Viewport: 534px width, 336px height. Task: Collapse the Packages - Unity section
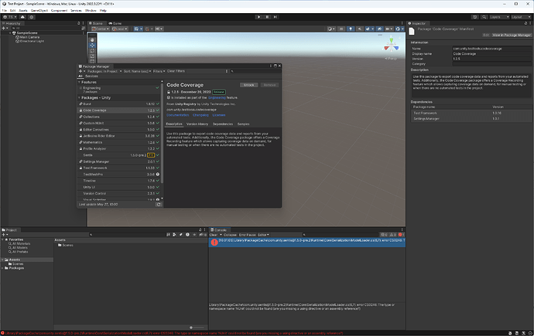(80, 98)
